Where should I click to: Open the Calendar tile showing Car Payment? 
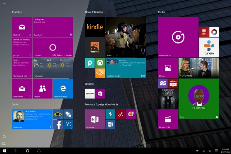tap(53, 27)
